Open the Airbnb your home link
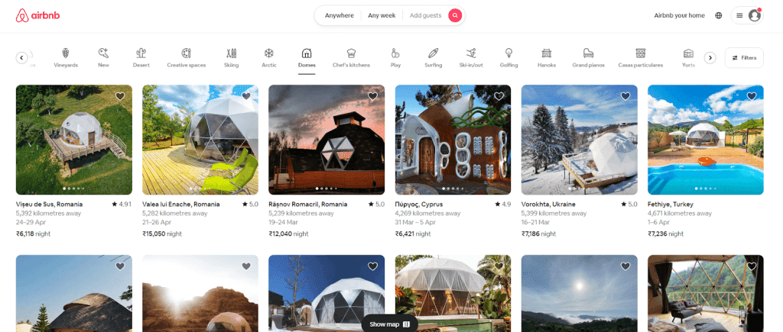The height and width of the screenshot is (332, 783). (x=679, y=15)
